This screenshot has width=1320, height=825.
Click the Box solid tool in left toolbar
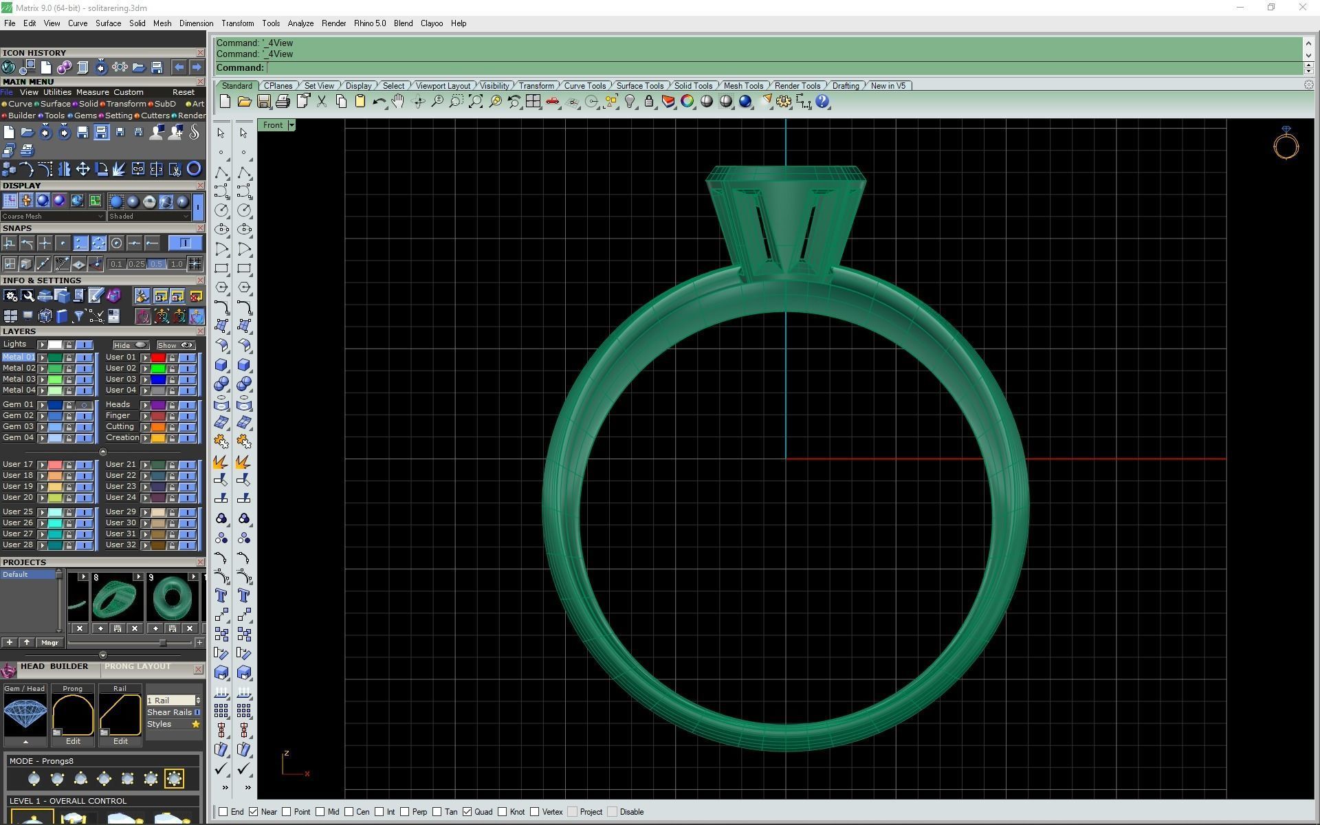221,365
